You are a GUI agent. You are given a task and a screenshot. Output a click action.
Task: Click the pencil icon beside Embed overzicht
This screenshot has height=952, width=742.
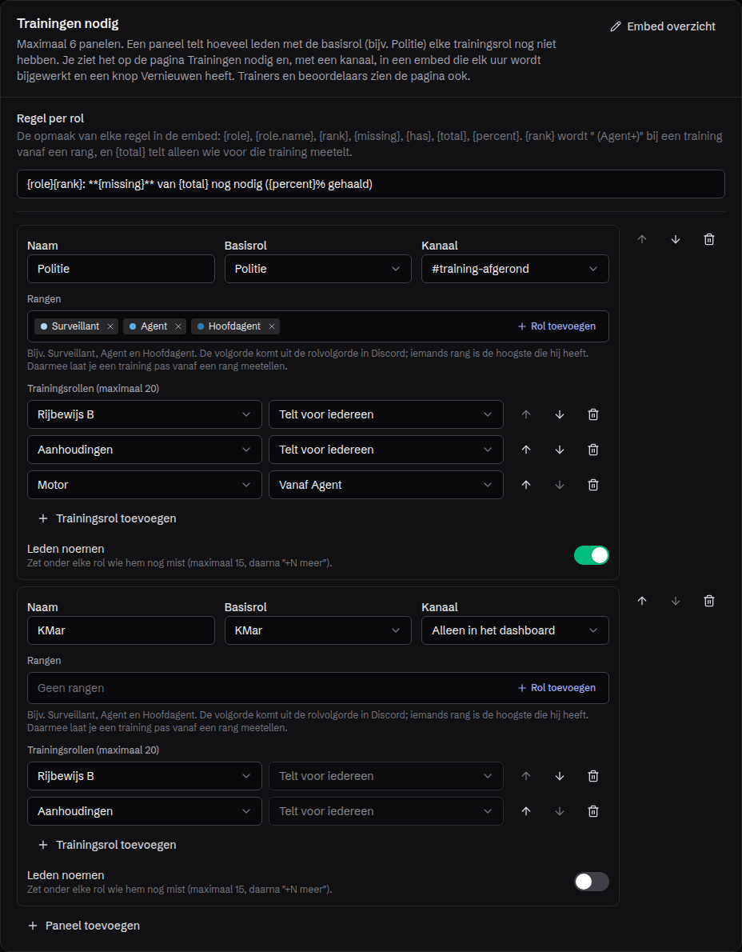point(616,26)
